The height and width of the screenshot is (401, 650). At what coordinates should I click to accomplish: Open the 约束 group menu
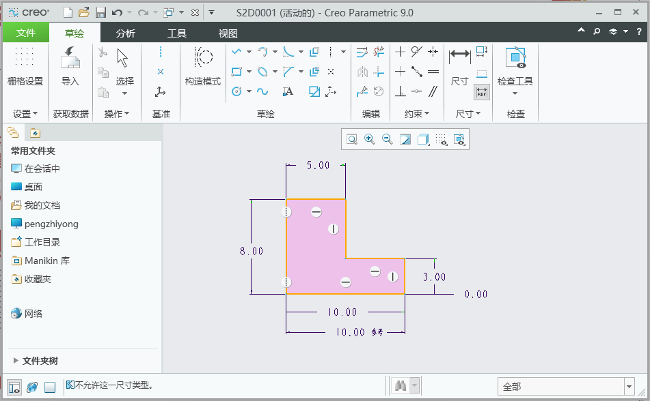(x=417, y=114)
